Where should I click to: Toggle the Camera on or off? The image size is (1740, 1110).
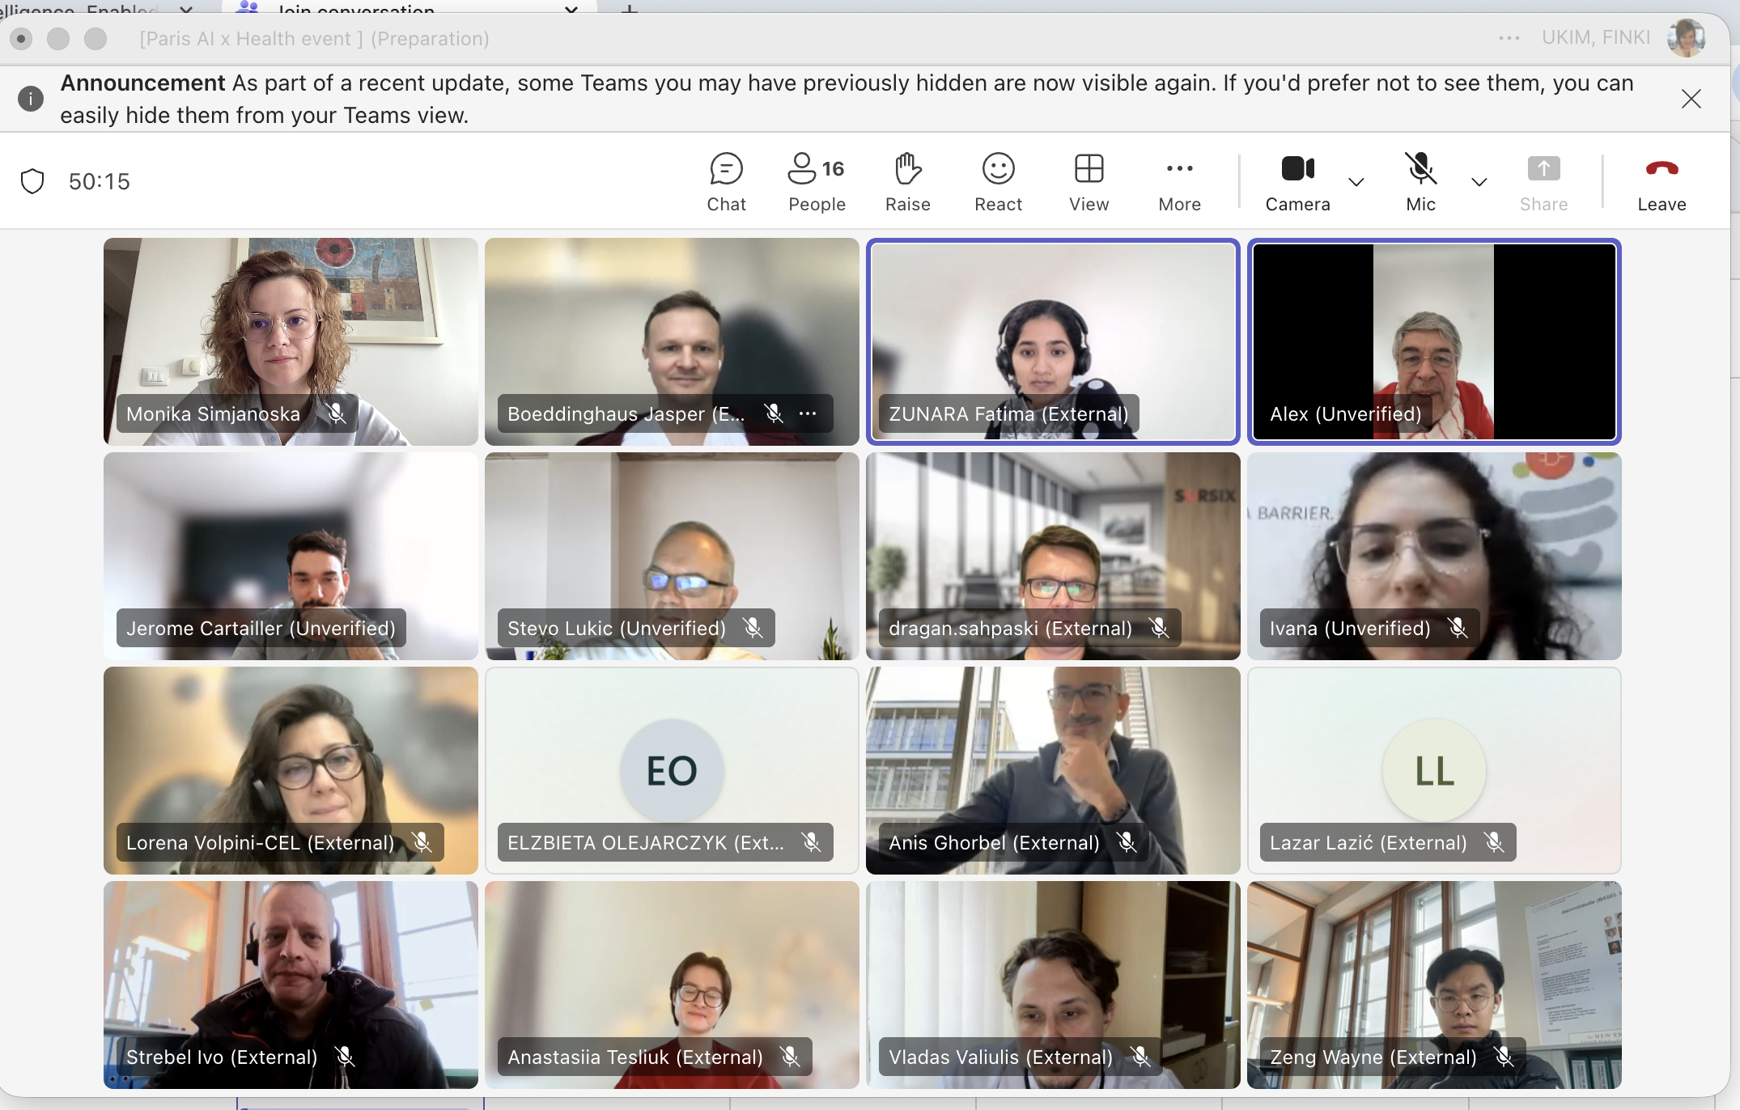tap(1297, 182)
